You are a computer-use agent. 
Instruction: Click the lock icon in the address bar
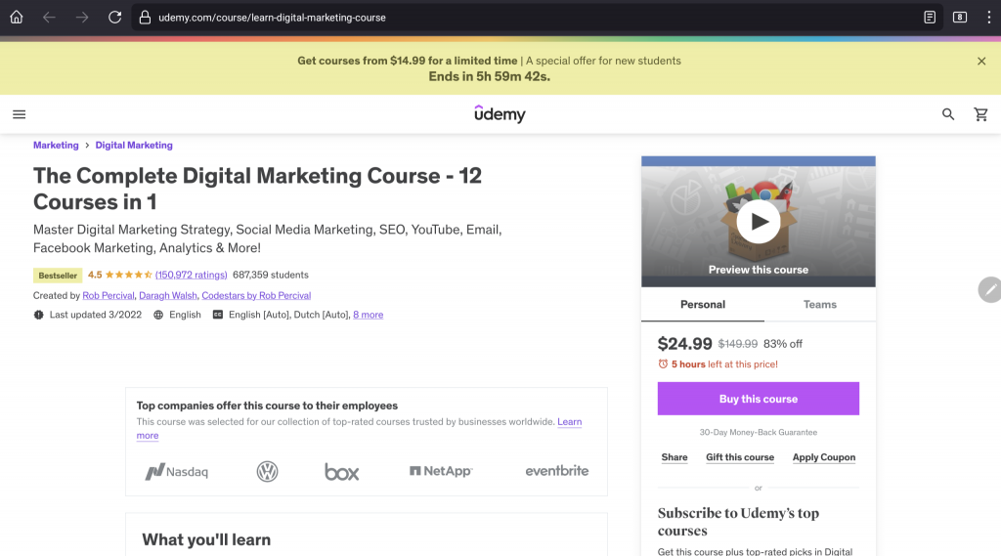pos(145,18)
